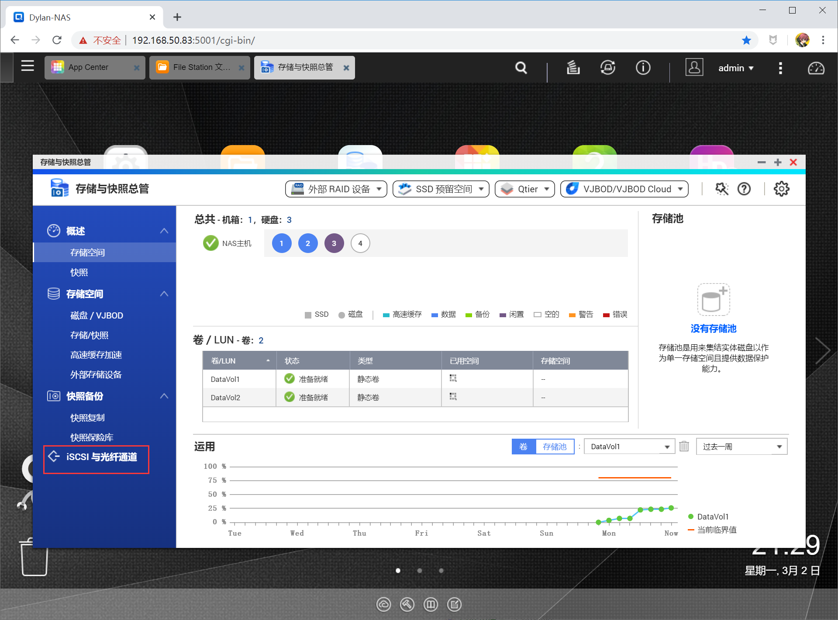Viewport: 838px width, 620px height.
Task: Toggle DataVol1 series in the chart legend
Action: 712,516
